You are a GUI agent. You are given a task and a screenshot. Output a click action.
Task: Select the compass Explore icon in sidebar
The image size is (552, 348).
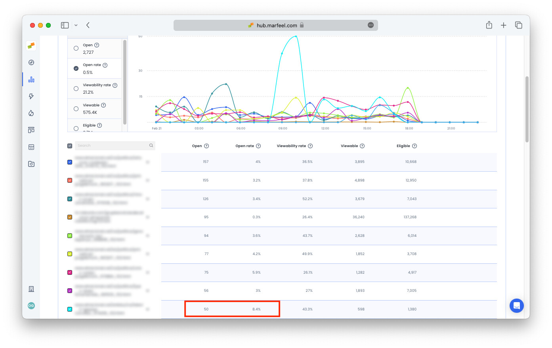tap(31, 62)
